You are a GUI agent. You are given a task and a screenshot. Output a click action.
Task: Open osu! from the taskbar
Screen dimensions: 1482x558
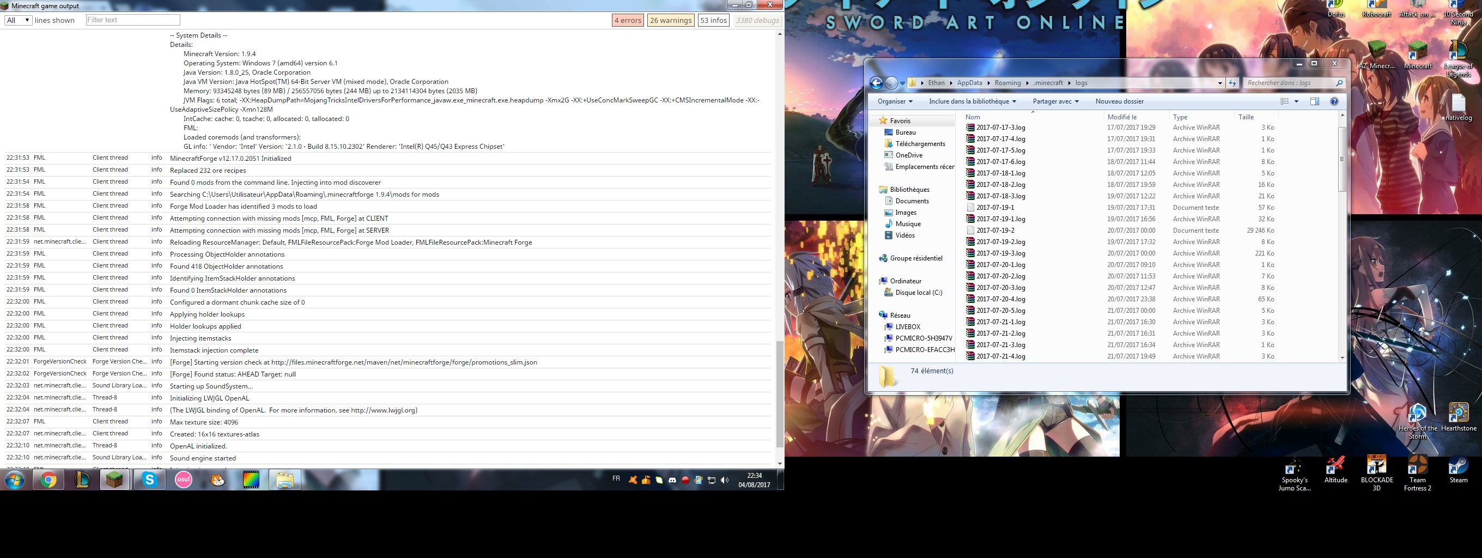click(x=184, y=480)
